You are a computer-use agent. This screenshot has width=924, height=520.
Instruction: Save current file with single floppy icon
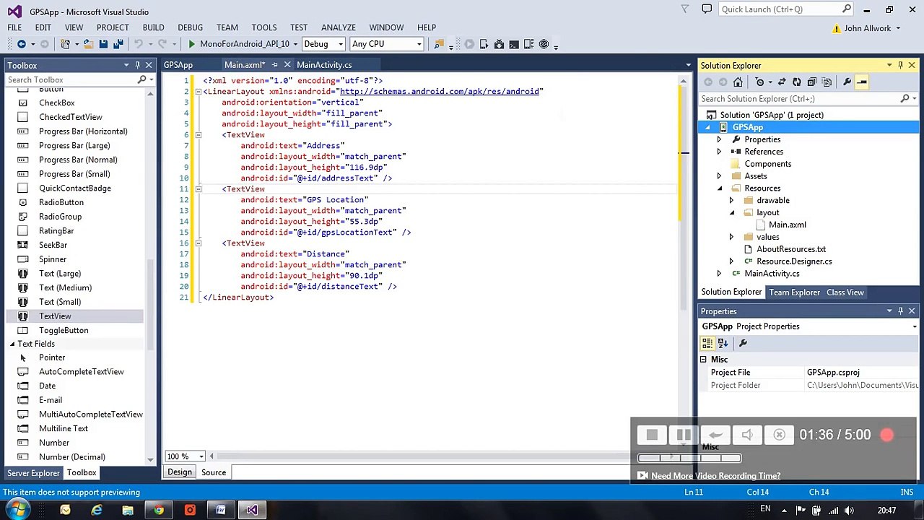[103, 44]
